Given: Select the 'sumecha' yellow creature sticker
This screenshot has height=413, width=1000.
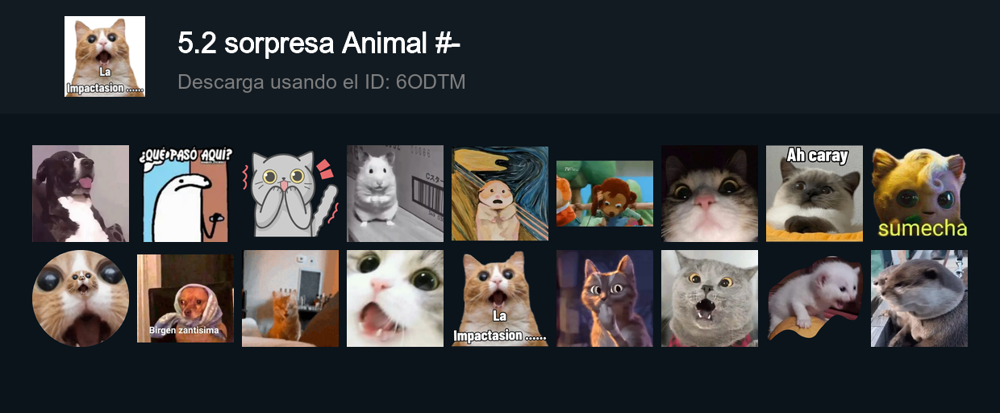Looking at the screenshot, I should tap(919, 194).
